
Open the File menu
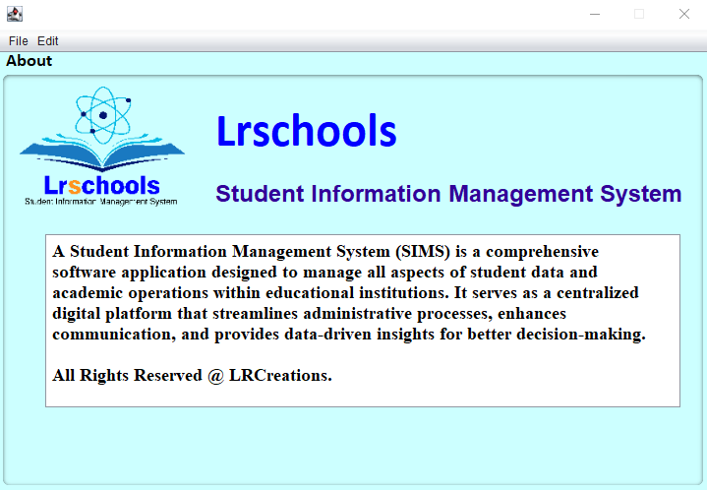[x=18, y=41]
